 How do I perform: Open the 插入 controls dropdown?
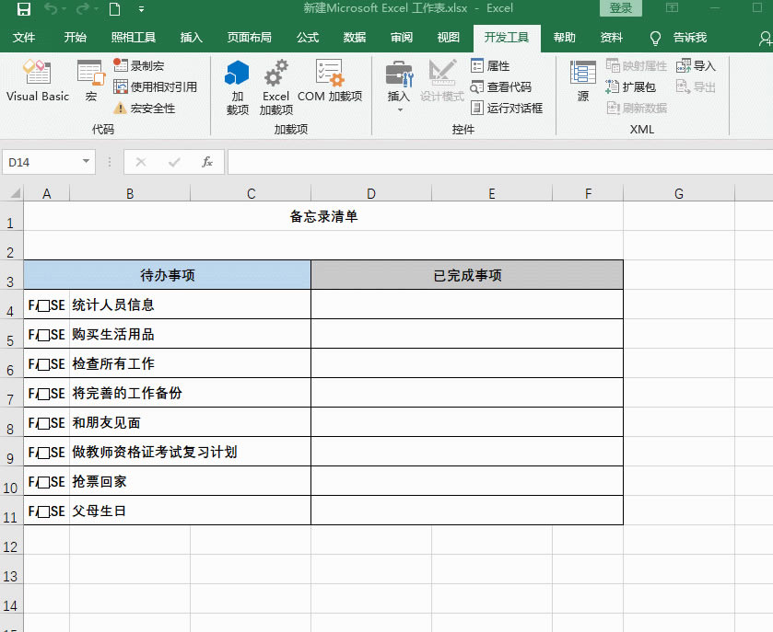click(399, 109)
